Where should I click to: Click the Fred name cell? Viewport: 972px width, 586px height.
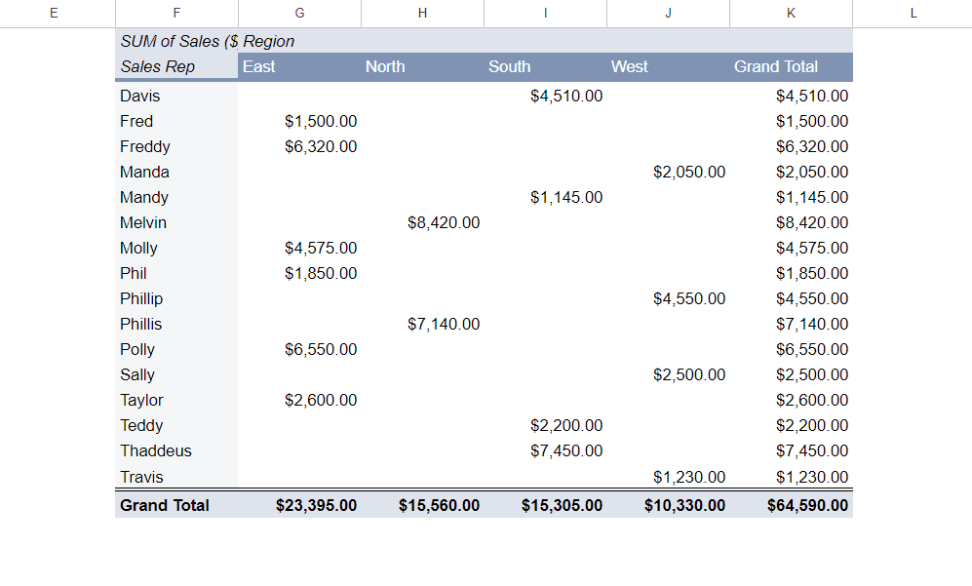coord(176,121)
